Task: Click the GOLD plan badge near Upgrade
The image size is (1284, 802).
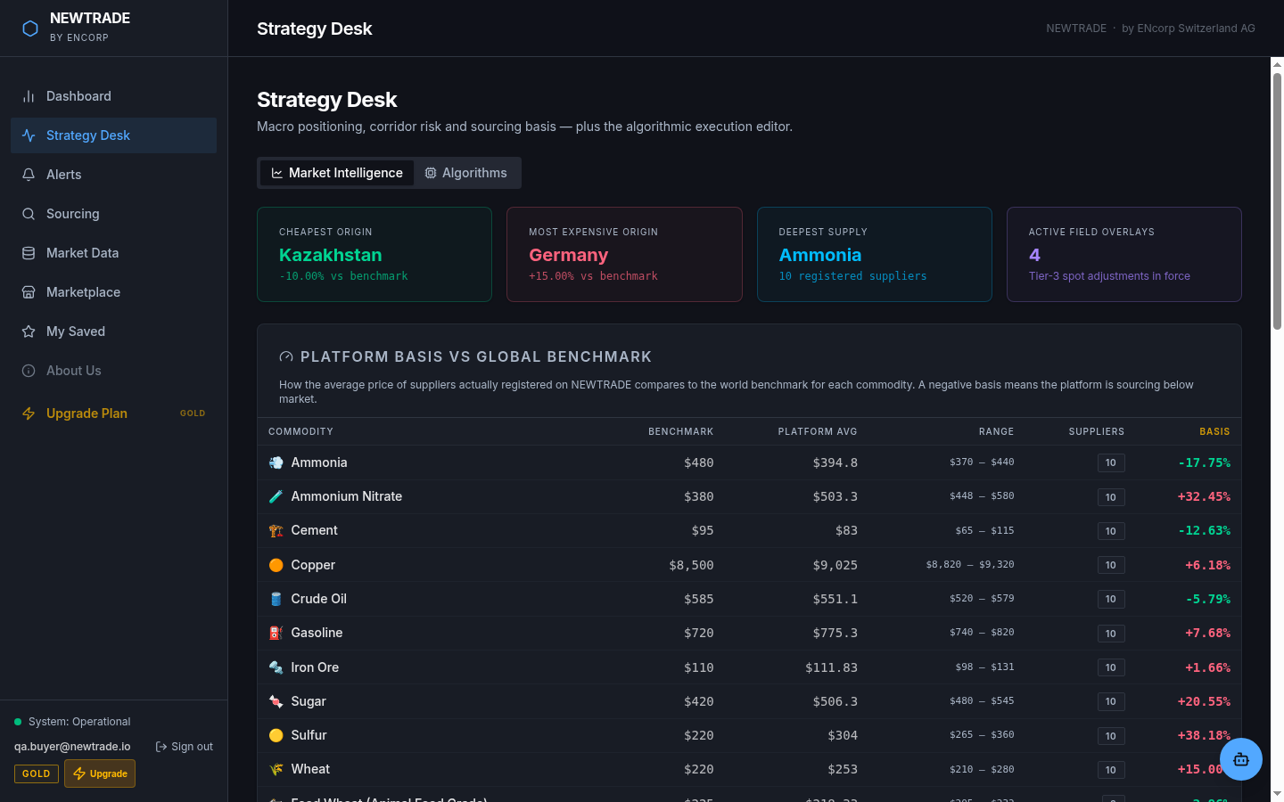Action: (x=37, y=773)
